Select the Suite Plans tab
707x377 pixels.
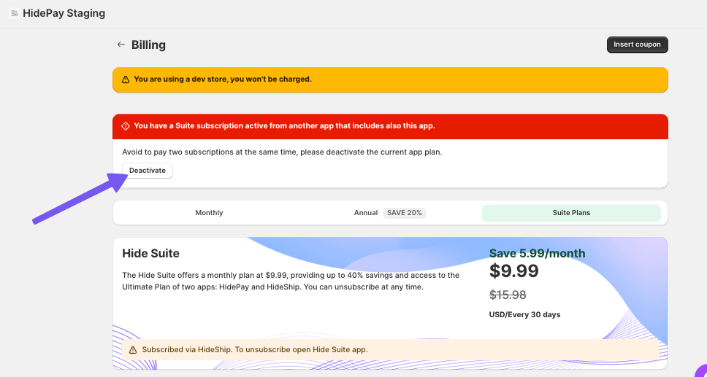(x=571, y=213)
